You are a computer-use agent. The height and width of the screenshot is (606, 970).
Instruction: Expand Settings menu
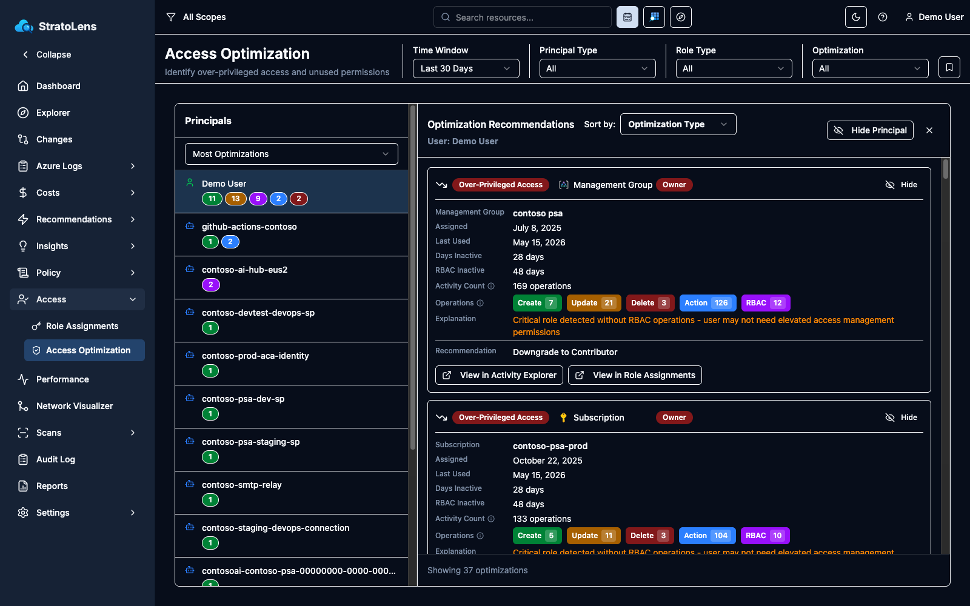point(77,513)
